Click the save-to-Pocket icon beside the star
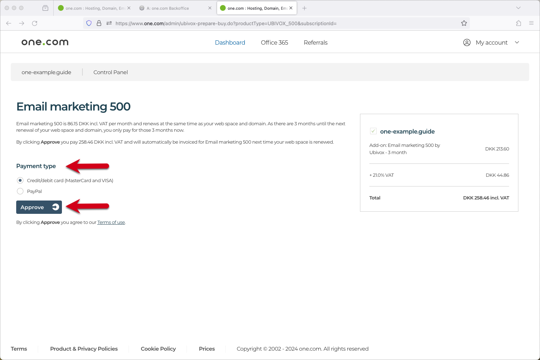This screenshot has width=540, height=360. click(x=518, y=23)
